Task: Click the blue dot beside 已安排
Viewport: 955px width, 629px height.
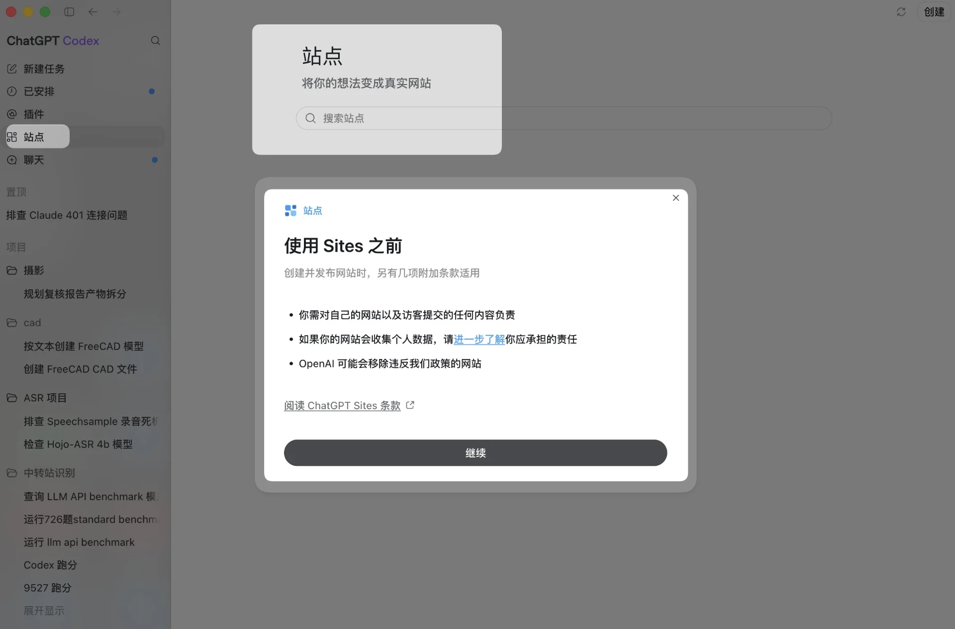Action: tap(152, 91)
